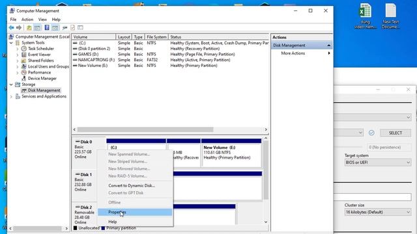Viewport: 417px width, 234px height.
Task: Open the File menu
Action: point(13,19)
